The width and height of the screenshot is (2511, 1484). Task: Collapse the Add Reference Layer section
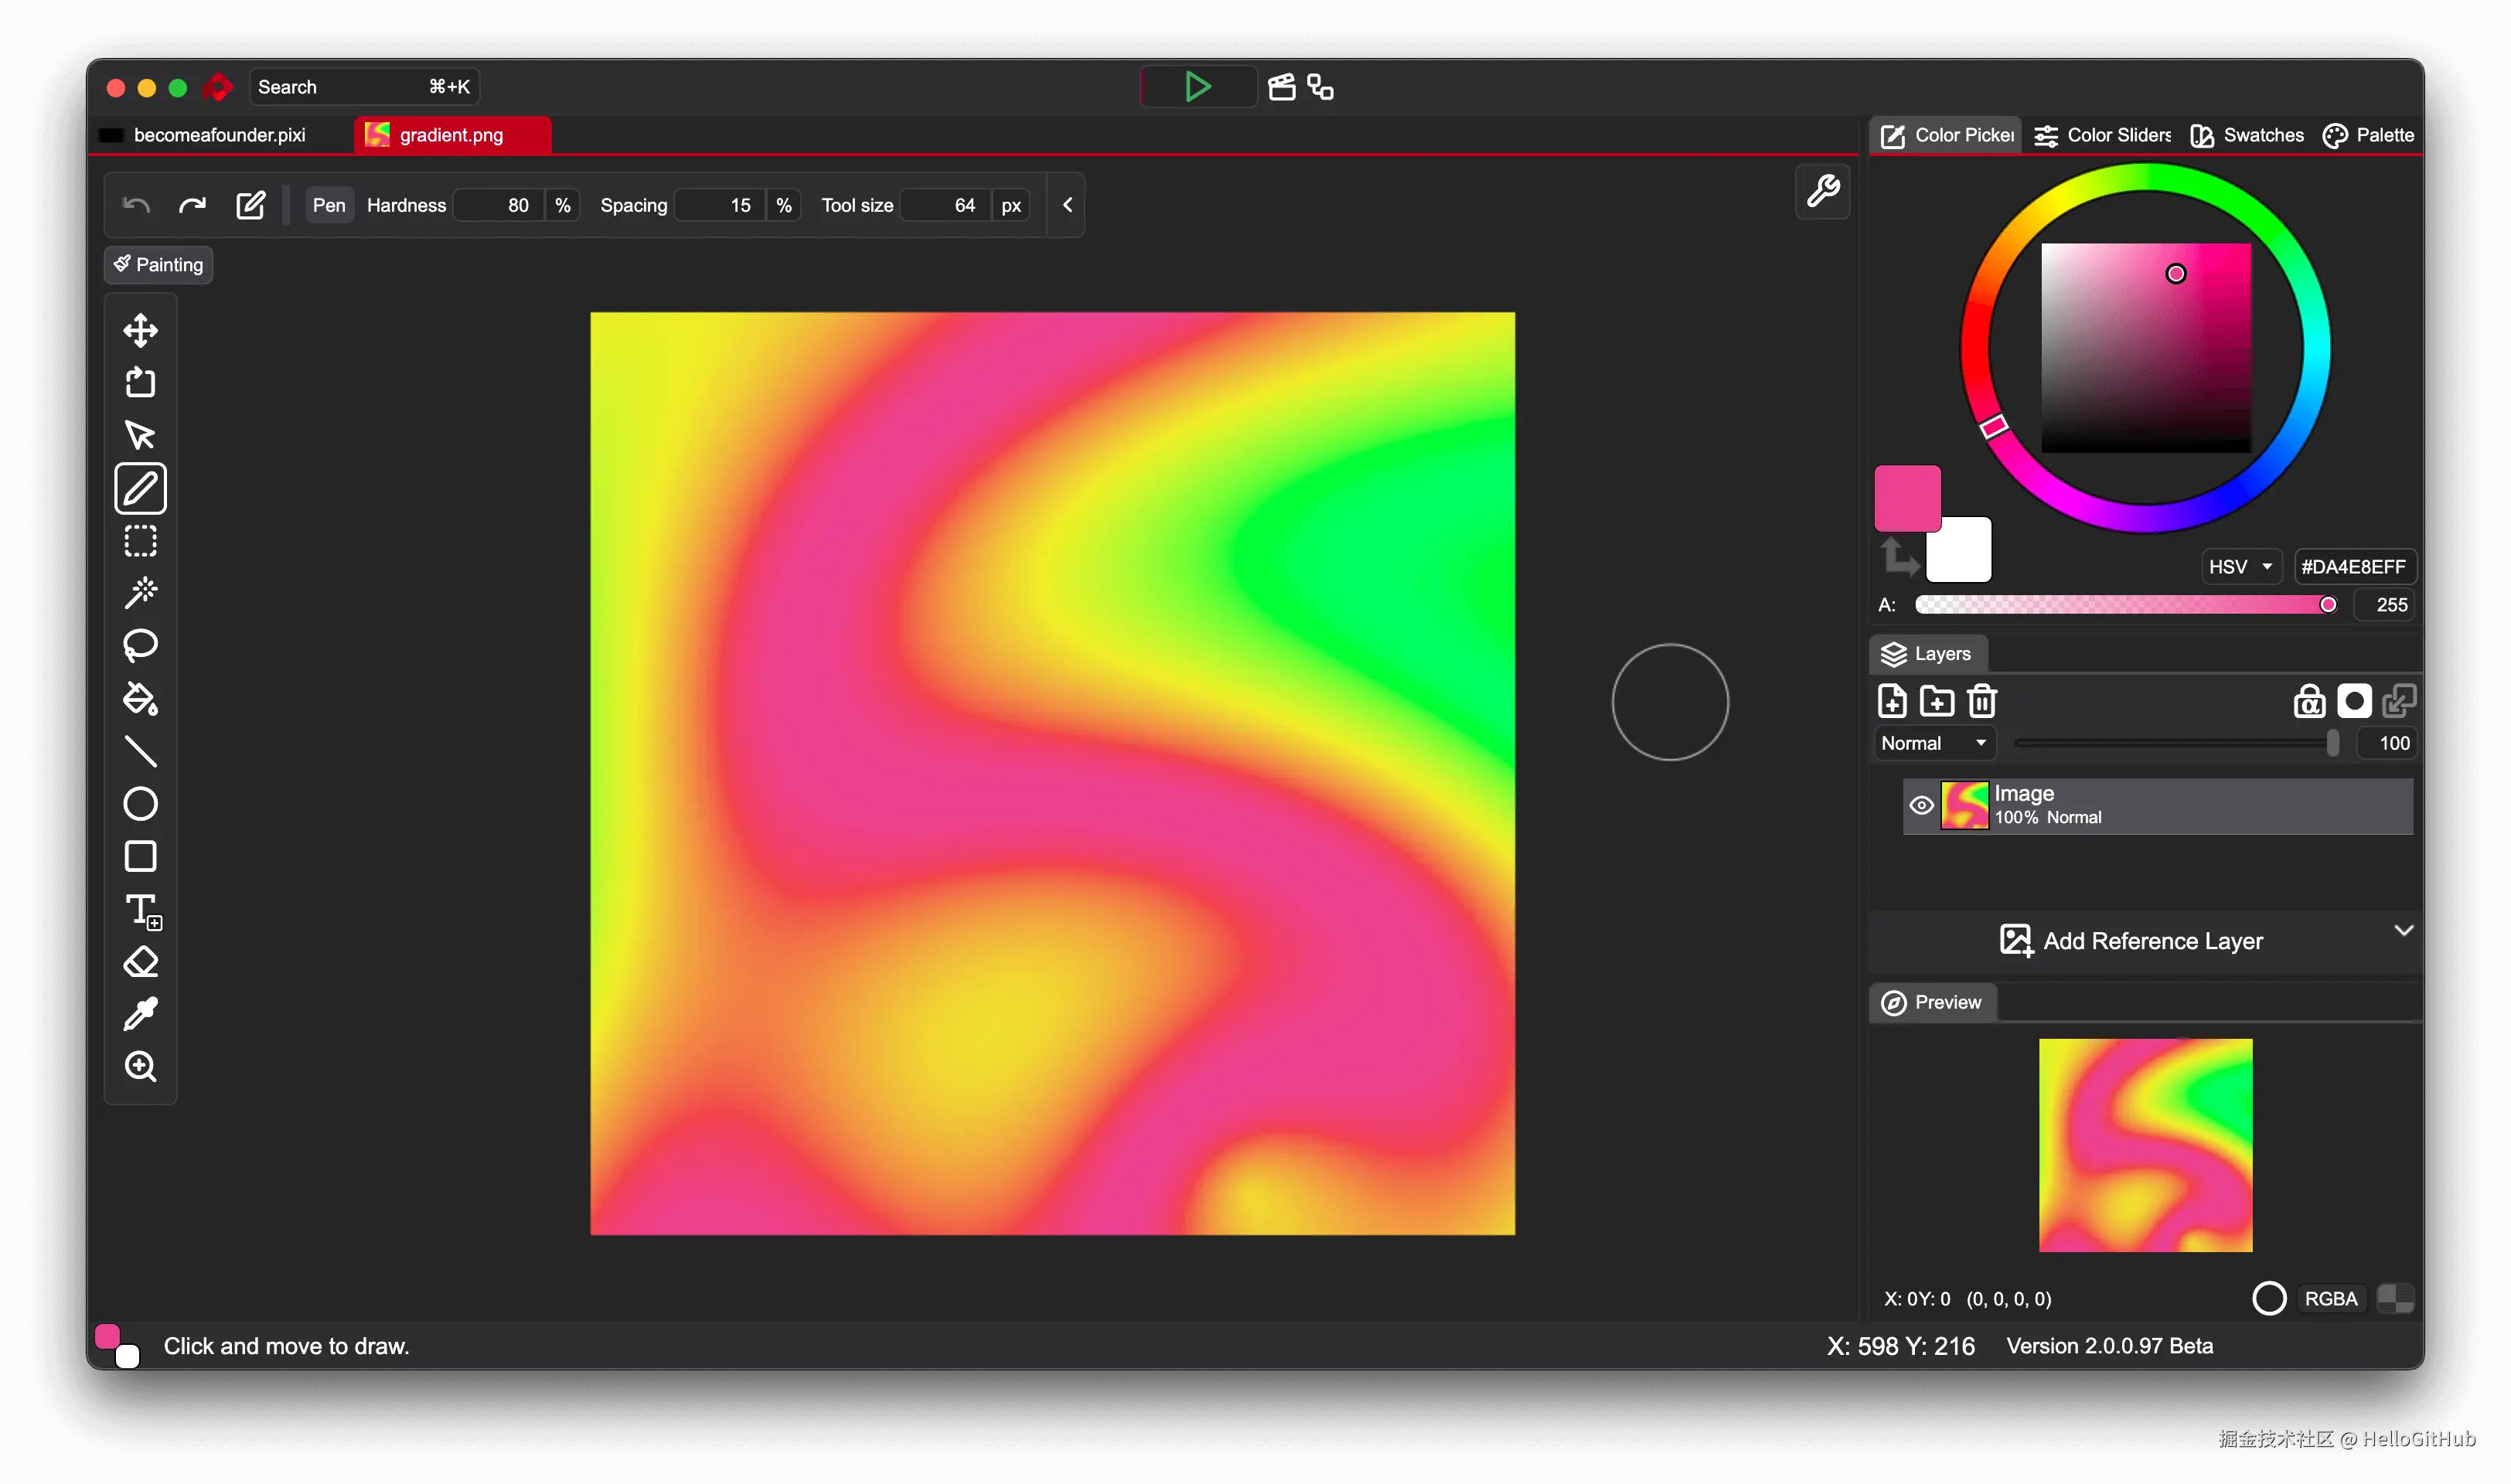2403,930
